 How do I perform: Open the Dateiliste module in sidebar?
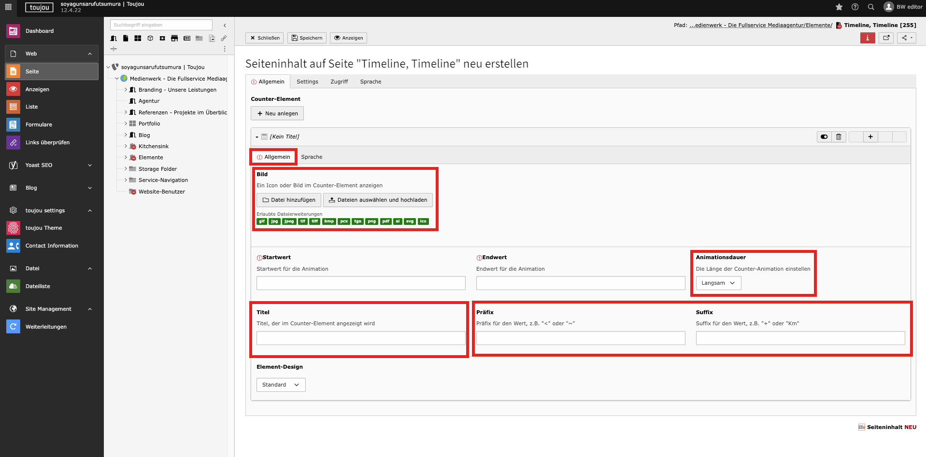(x=38, y=286)
